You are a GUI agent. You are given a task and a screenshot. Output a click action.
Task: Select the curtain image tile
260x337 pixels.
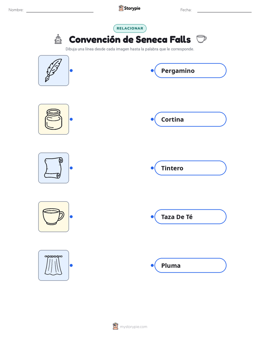[54, 265]
